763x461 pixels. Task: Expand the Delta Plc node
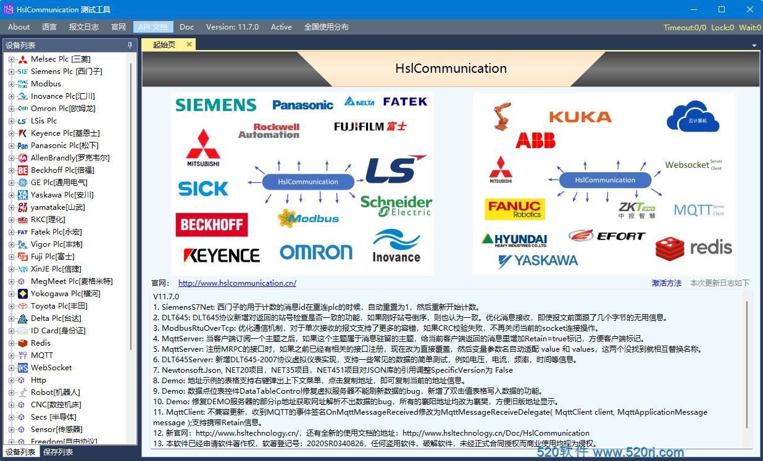(11, 318)
